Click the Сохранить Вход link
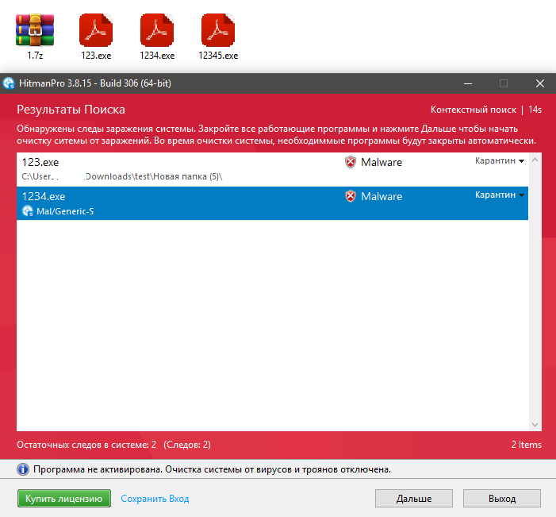Screen dimensions: 556x517 [x=155, y=499]
